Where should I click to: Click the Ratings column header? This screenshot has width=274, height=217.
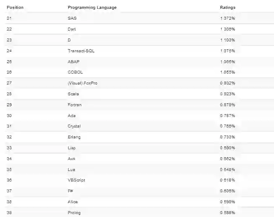228,8
